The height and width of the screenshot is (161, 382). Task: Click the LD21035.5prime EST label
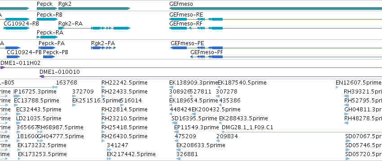(x=39, y=119)
